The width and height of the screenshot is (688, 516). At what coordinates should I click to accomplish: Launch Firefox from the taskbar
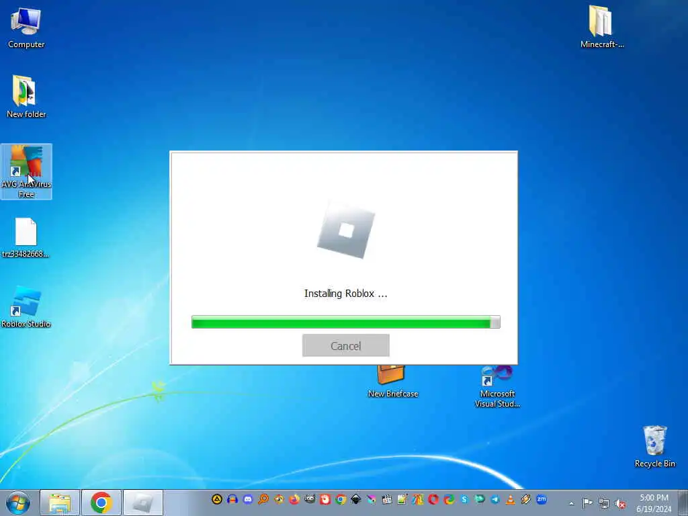(294, 499)
